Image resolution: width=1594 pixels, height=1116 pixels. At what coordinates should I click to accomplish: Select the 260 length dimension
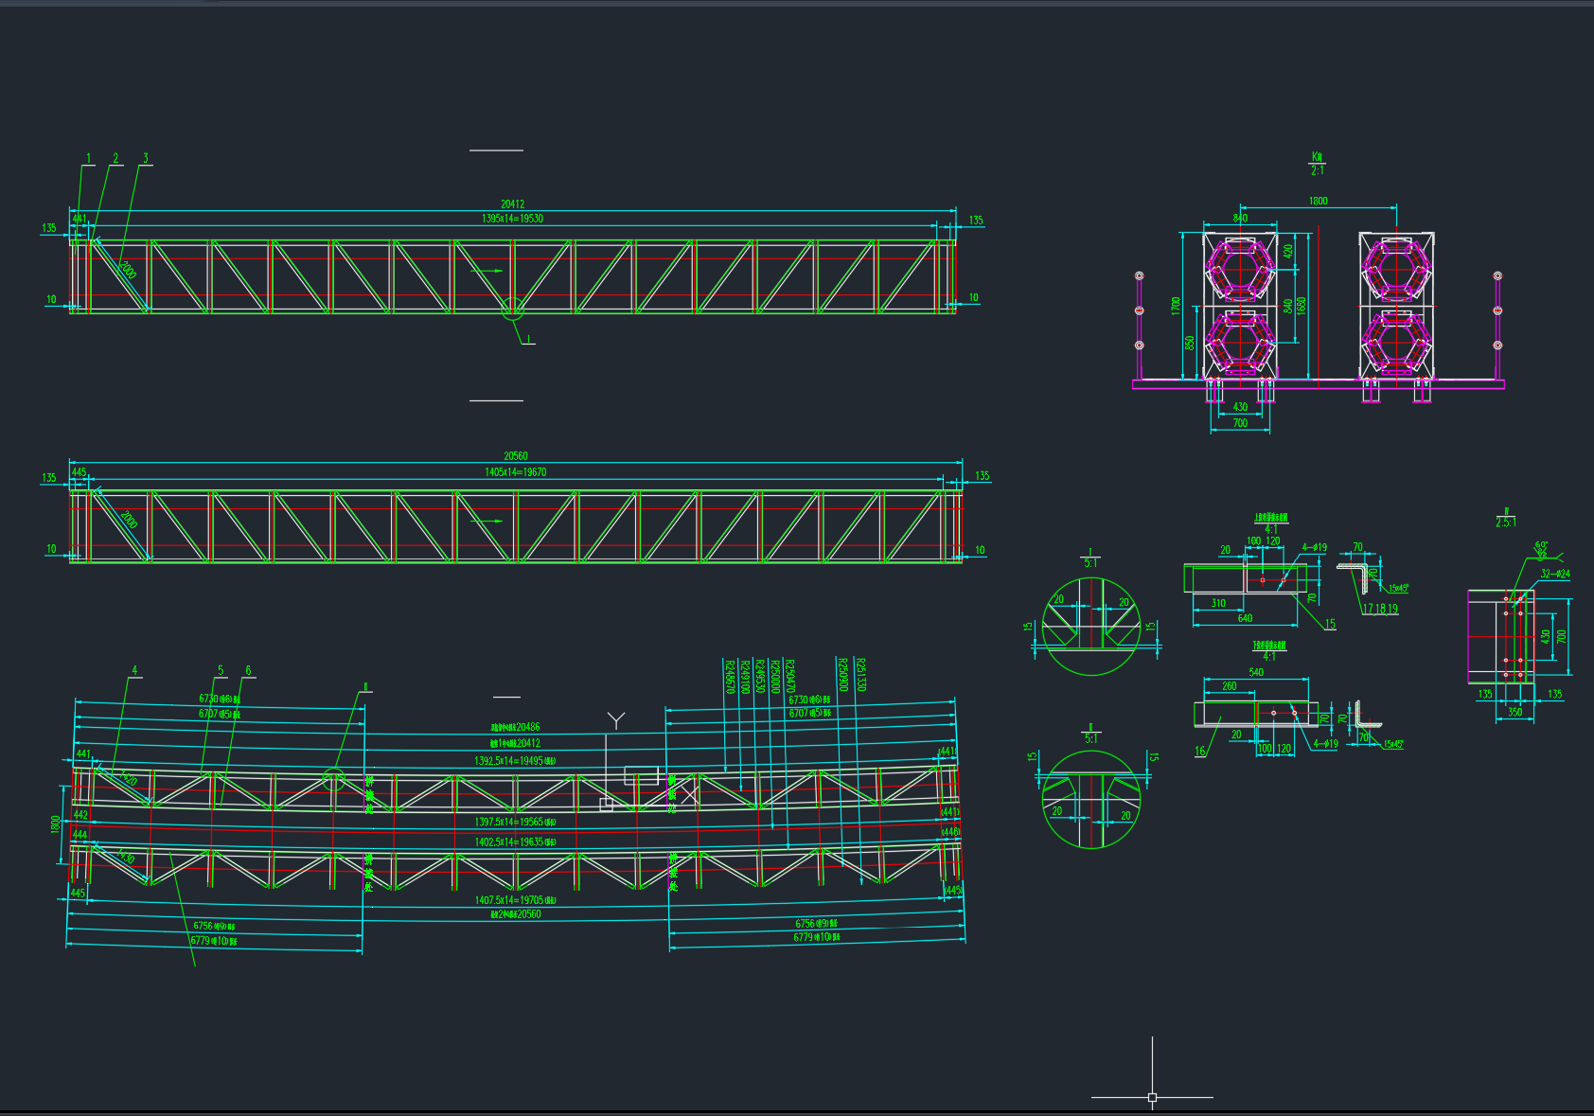point(1229,686)
